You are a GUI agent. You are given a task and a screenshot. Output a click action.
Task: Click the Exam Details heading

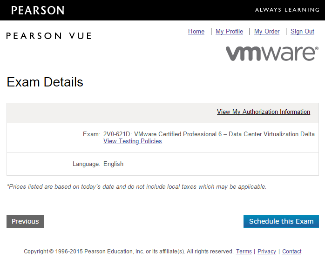[x=45, y=82]
